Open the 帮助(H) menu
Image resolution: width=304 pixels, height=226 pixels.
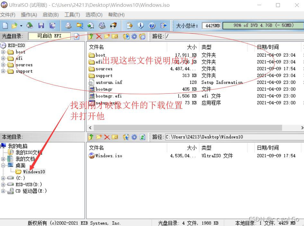[116, 15]
